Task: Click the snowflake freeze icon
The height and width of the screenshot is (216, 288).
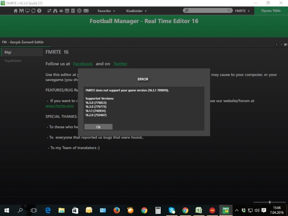Action: coord(79,11)
